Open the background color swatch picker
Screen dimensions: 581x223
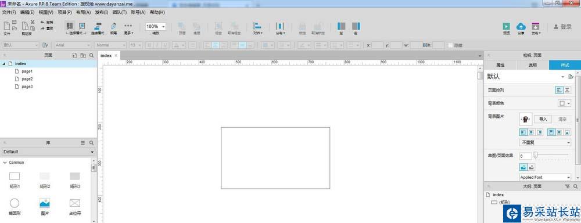(x=564, y=103)
